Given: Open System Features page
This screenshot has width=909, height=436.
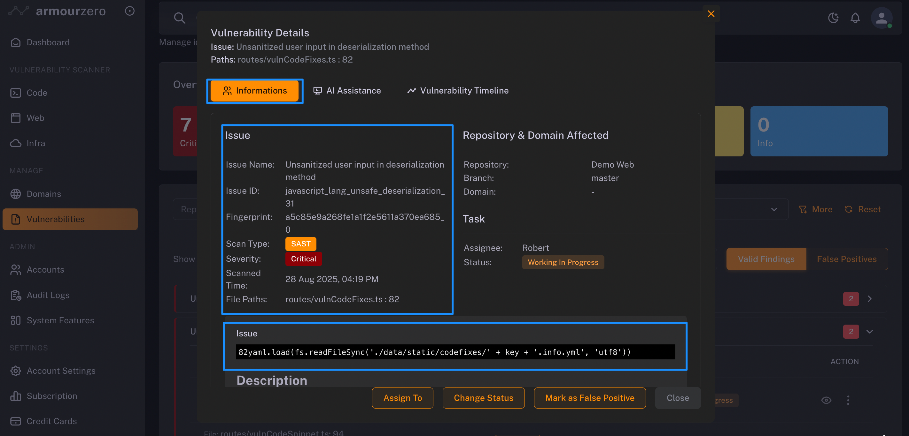Looking at the screenshot, I should 60,320.
